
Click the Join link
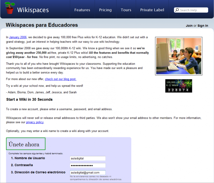(x=189, y=26)
